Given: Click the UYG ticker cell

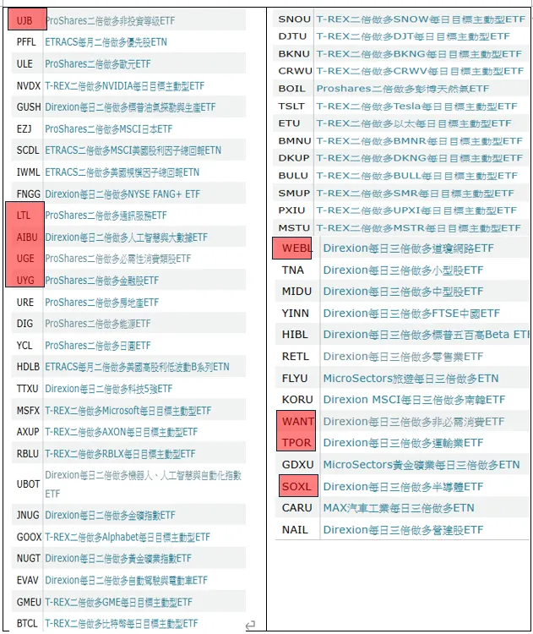Looking at the screenshot, I should click(25, 280).
